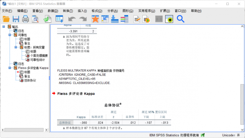
Task: Open Print Preview icon
Action: [35, 19]
